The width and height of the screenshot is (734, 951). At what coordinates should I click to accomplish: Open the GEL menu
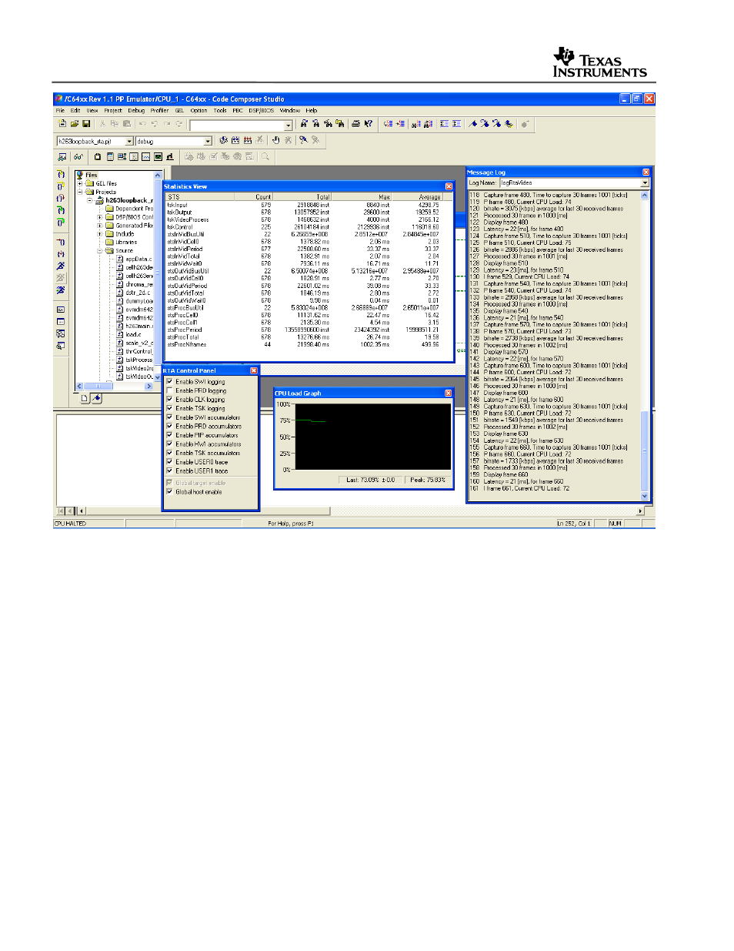click(x=179, y=110)
